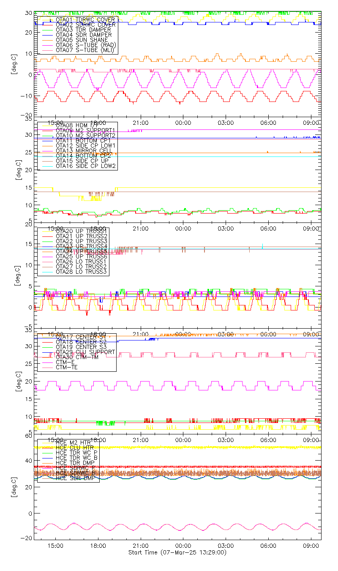Click the HCE TDR DMP legend label
Screen dimensions: 338x571
tap(76, 463)
